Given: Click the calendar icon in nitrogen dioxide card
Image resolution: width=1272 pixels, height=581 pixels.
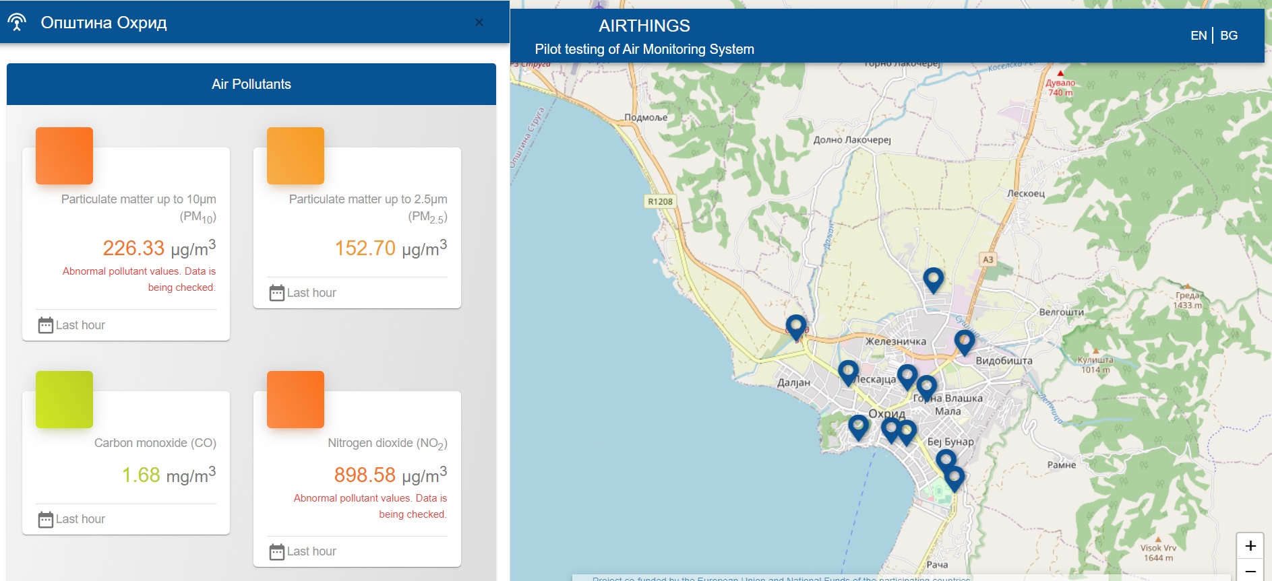Looking at the screenshot, I should pos(277,551).
